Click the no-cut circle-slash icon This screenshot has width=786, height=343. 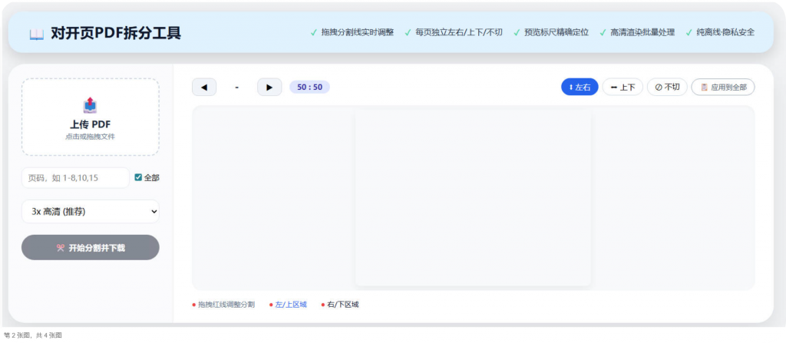point(658,87)
